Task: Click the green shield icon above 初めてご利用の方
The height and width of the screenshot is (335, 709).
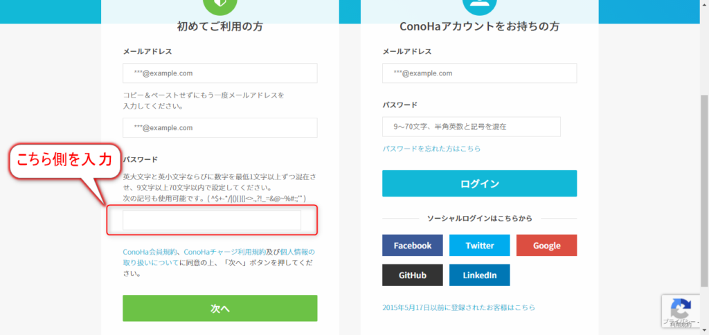Action: [219, 6]
